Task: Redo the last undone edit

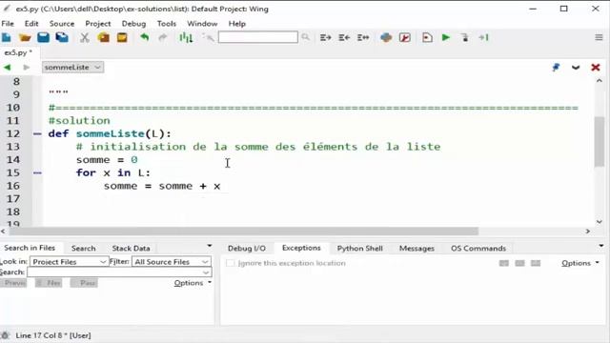Action: coord(163,37)
